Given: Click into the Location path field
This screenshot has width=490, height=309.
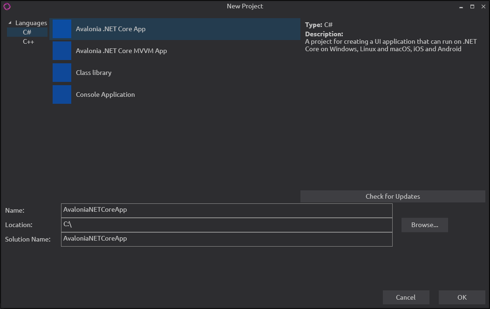Looking at the screenshot, I should click(x=226, y=225).
